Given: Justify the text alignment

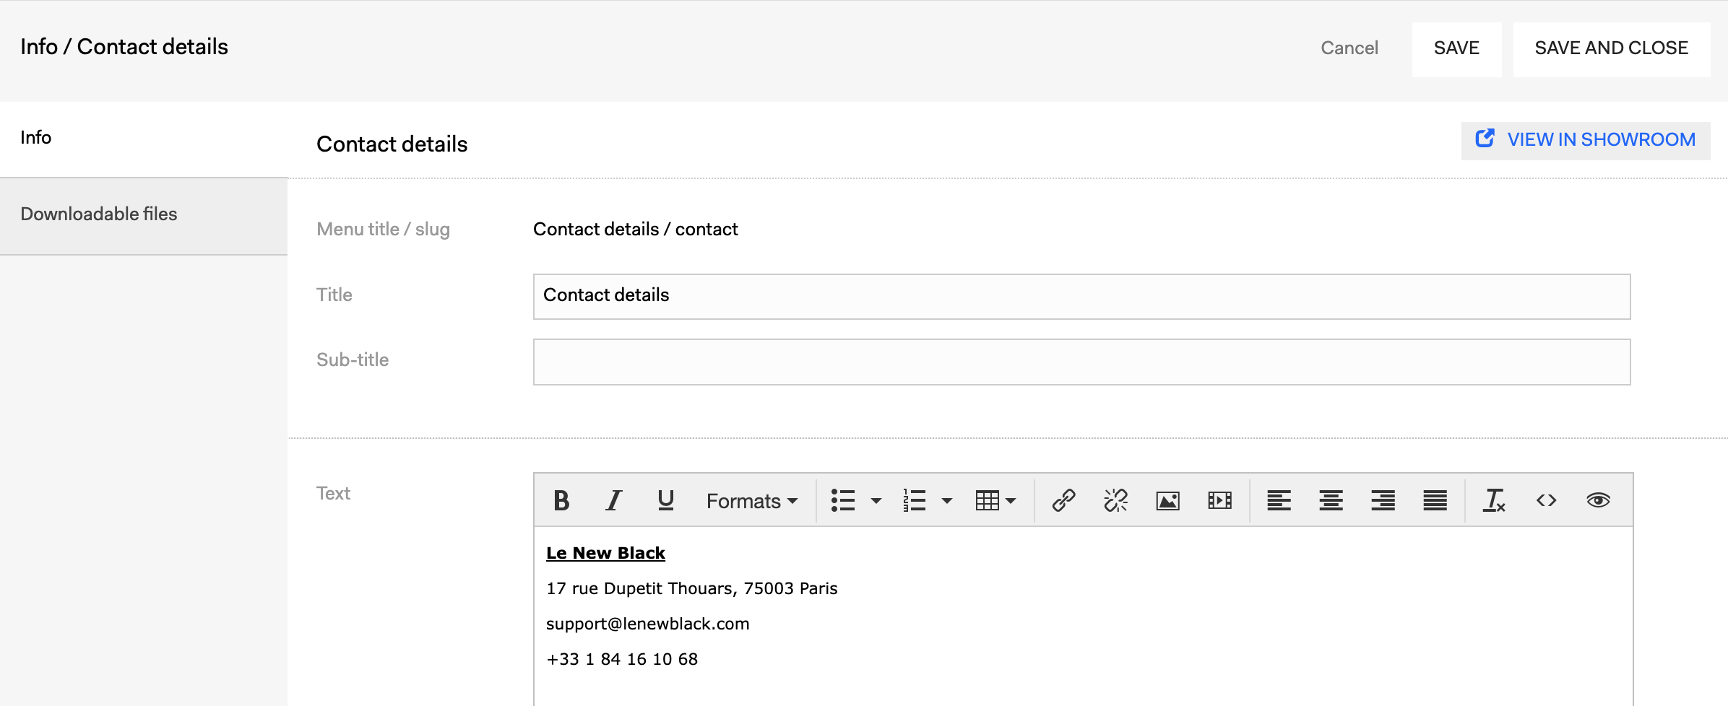Looking at the screenshot, I should click(1435, 500).
